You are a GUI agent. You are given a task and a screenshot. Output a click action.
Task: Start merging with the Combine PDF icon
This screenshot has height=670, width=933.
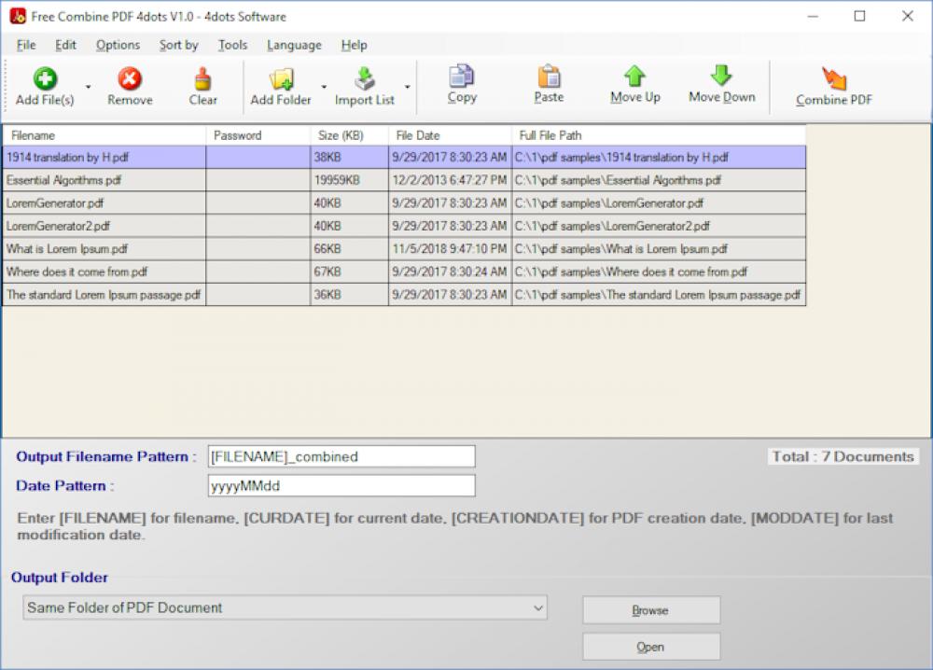pos(831,77)
